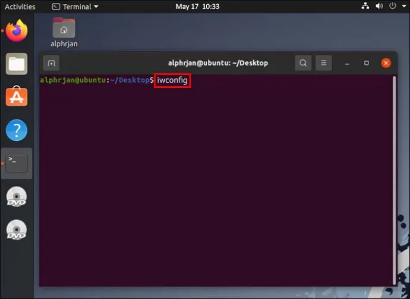
Task: Close the terminal window
Action: (x=386, y=63)
